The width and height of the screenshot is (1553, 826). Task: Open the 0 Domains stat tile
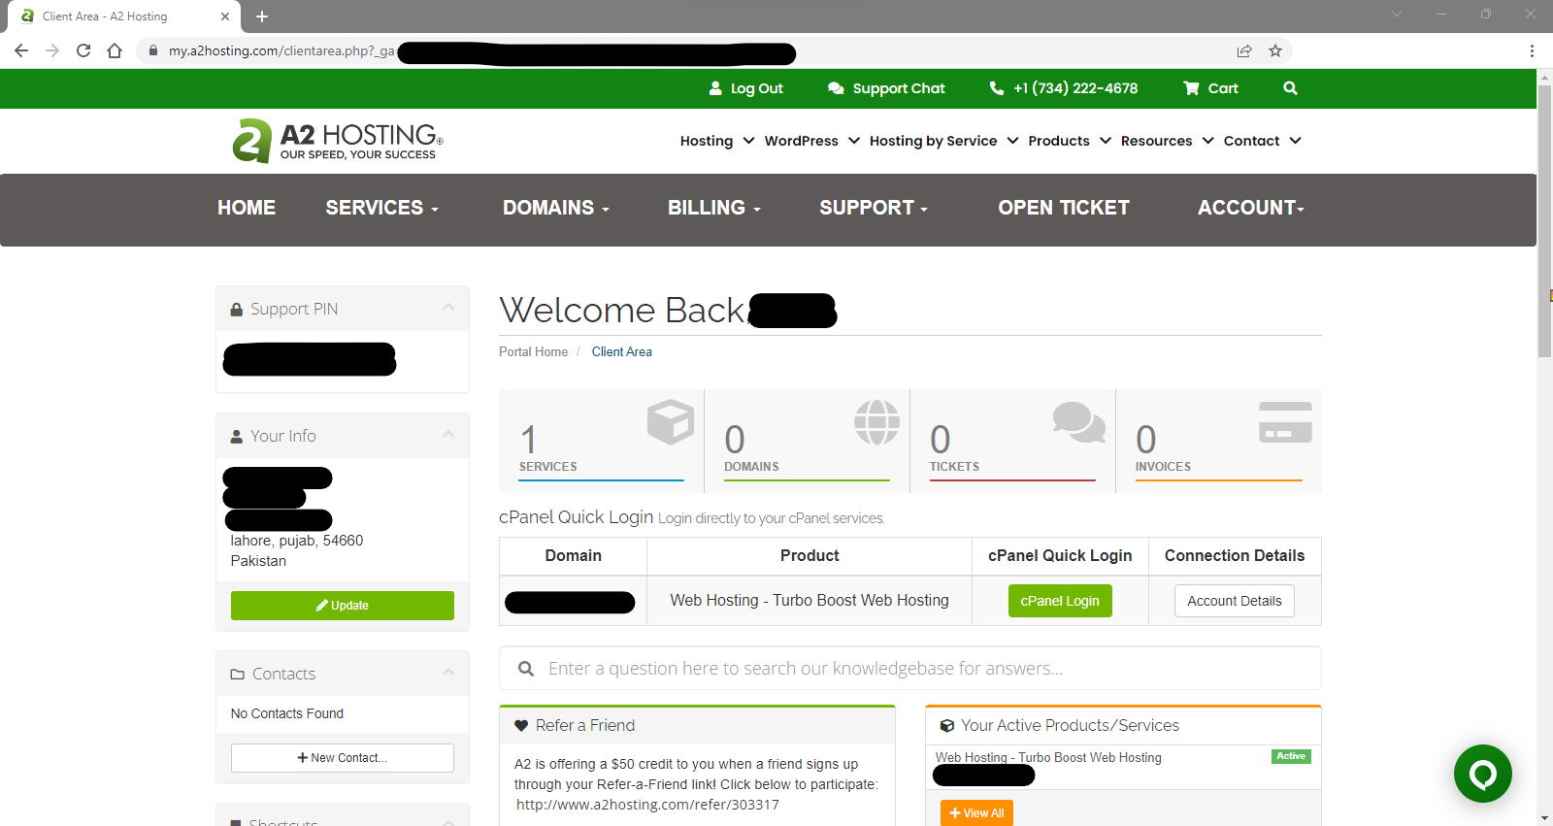(808, 441)
